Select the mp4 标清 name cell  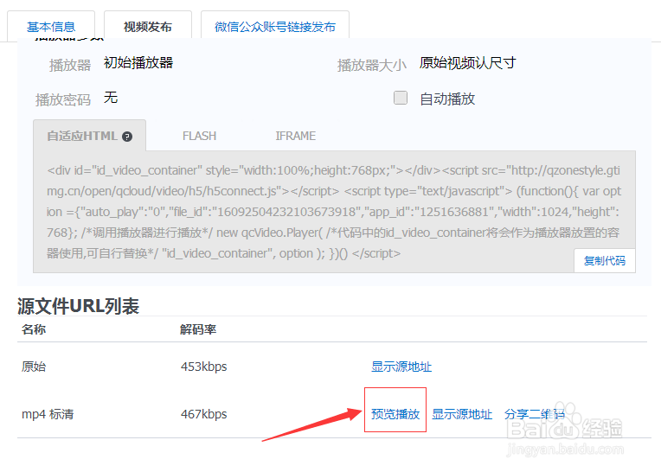48,414
